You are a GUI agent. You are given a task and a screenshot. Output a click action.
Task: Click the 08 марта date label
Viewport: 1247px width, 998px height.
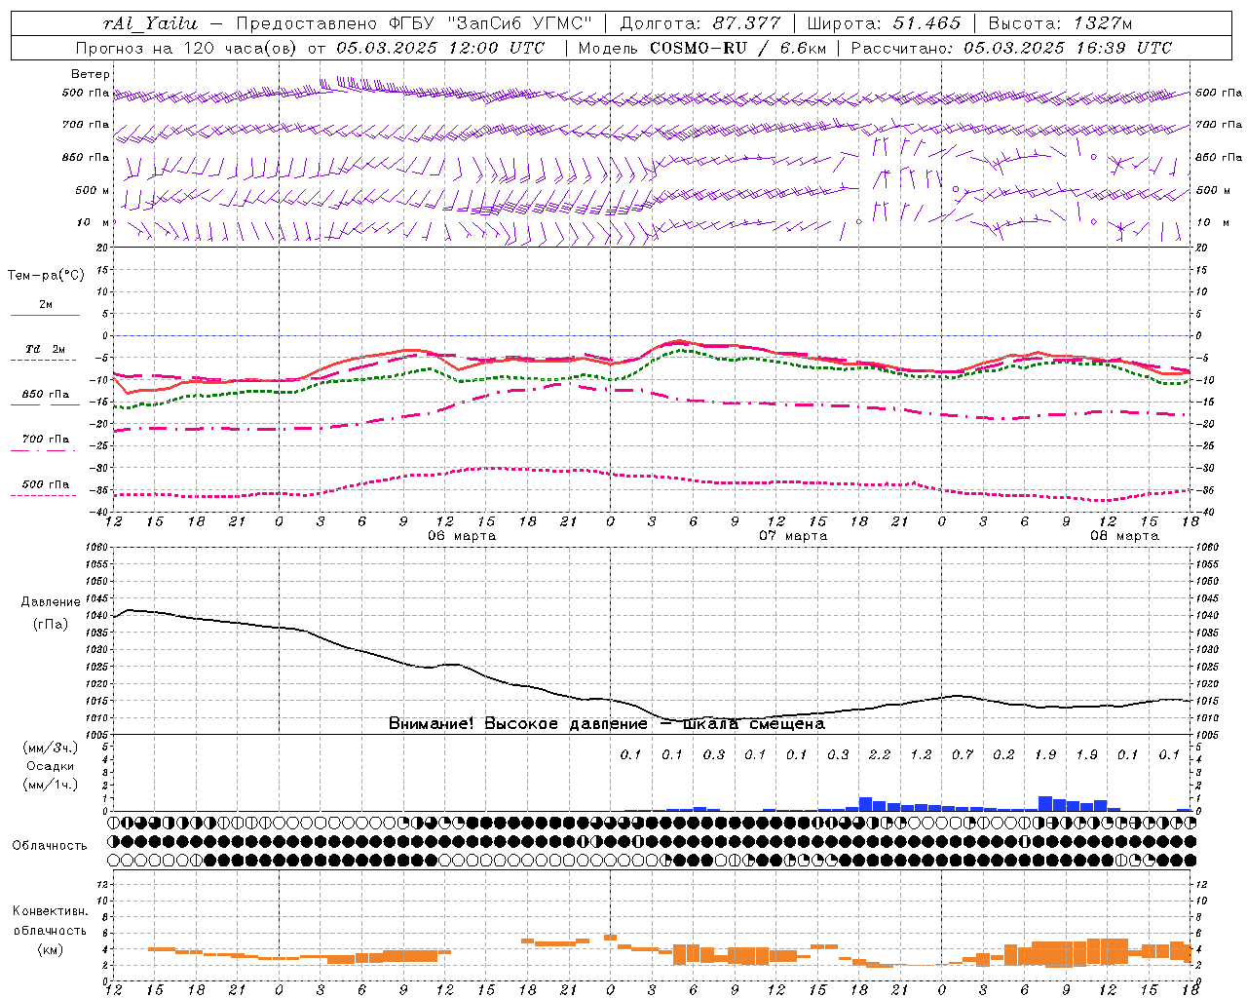(1124, 535)
